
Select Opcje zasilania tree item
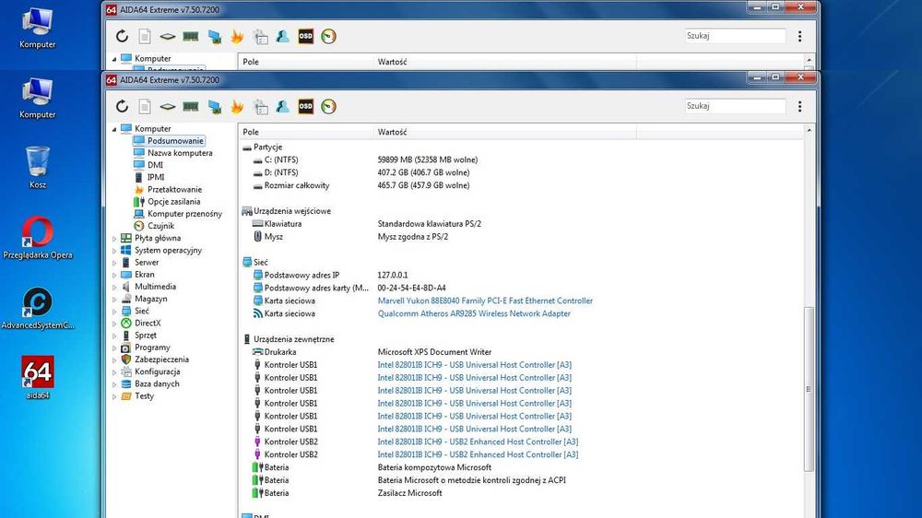point(173,202)
